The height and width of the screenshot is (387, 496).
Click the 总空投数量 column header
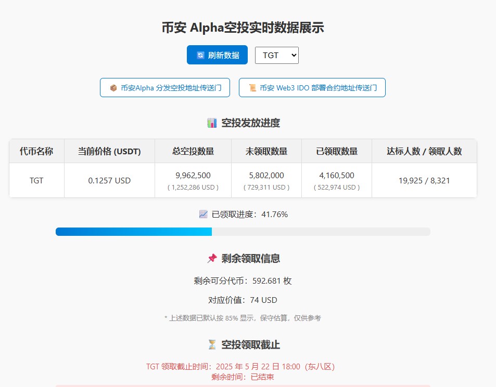(193, 151)
